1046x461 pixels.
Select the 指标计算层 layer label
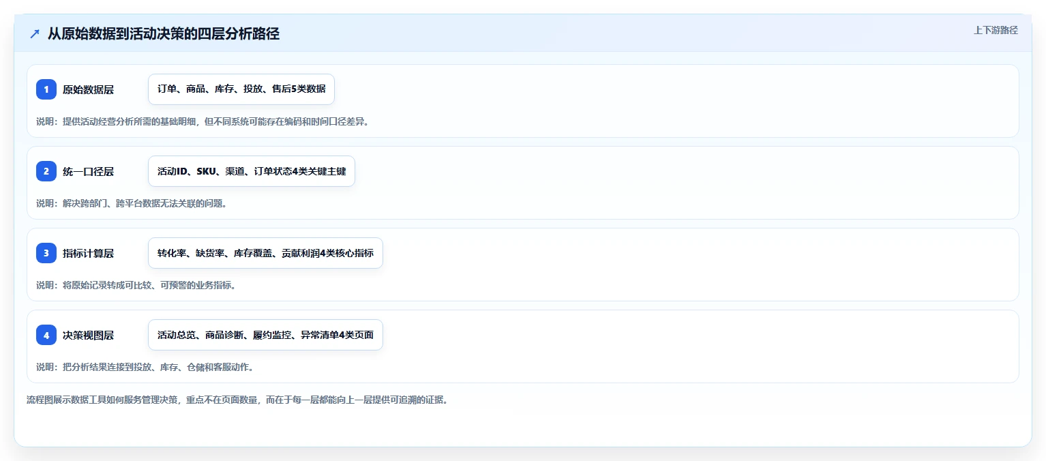pyautogui.click(x=88, y=253)
